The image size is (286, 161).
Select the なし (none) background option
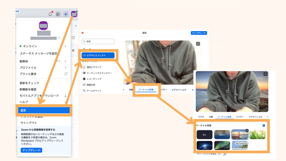coord(204,135)
